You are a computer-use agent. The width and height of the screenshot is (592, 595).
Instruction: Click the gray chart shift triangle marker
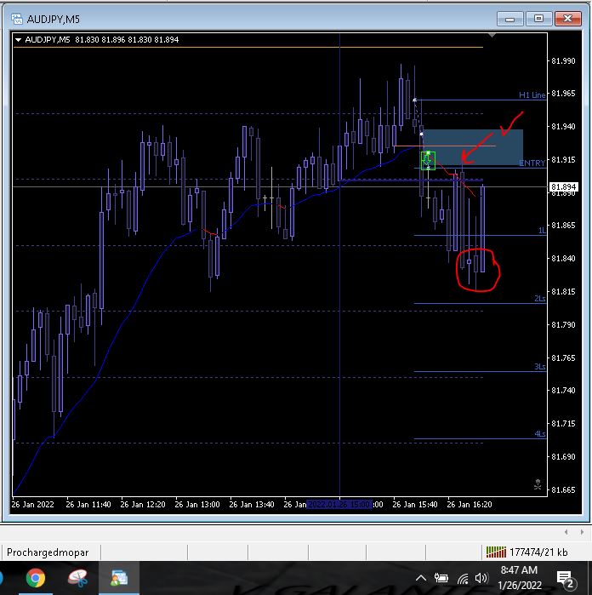[x=492, y=35]
